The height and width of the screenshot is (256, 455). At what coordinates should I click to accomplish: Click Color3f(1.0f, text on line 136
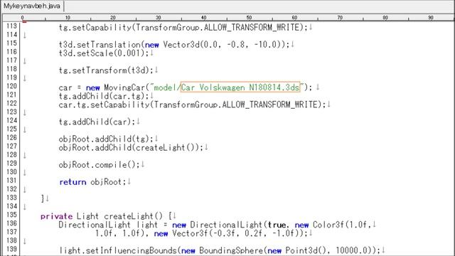tap(342, 225)
